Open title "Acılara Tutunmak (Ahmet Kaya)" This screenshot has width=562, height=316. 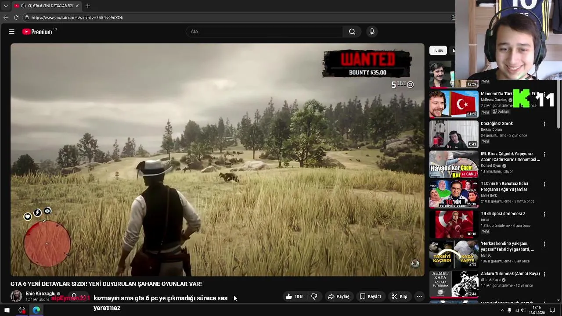[510, 274]
